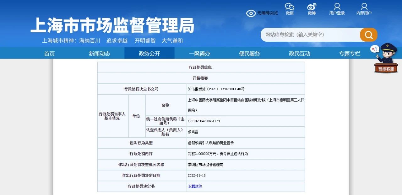The height and width of the screenshot is (195, 402).
Task: Click the WeChat (微信) icon
Action: click(x=289, y=7)
